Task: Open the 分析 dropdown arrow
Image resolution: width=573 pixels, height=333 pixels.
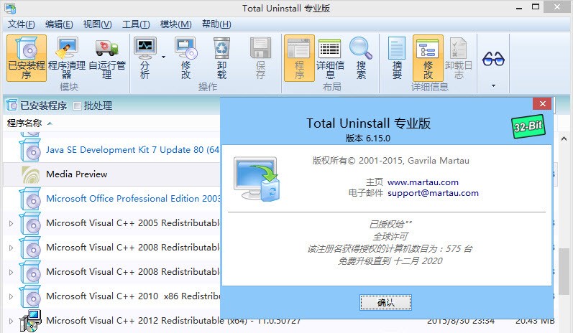Action: pyautogui.click(x=163, y=57)
